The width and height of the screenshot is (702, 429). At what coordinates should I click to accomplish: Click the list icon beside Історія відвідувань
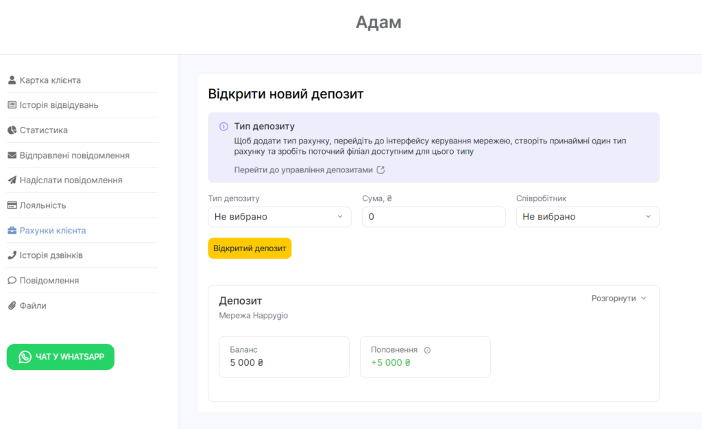pyautogui.click(x=12, y=105)
